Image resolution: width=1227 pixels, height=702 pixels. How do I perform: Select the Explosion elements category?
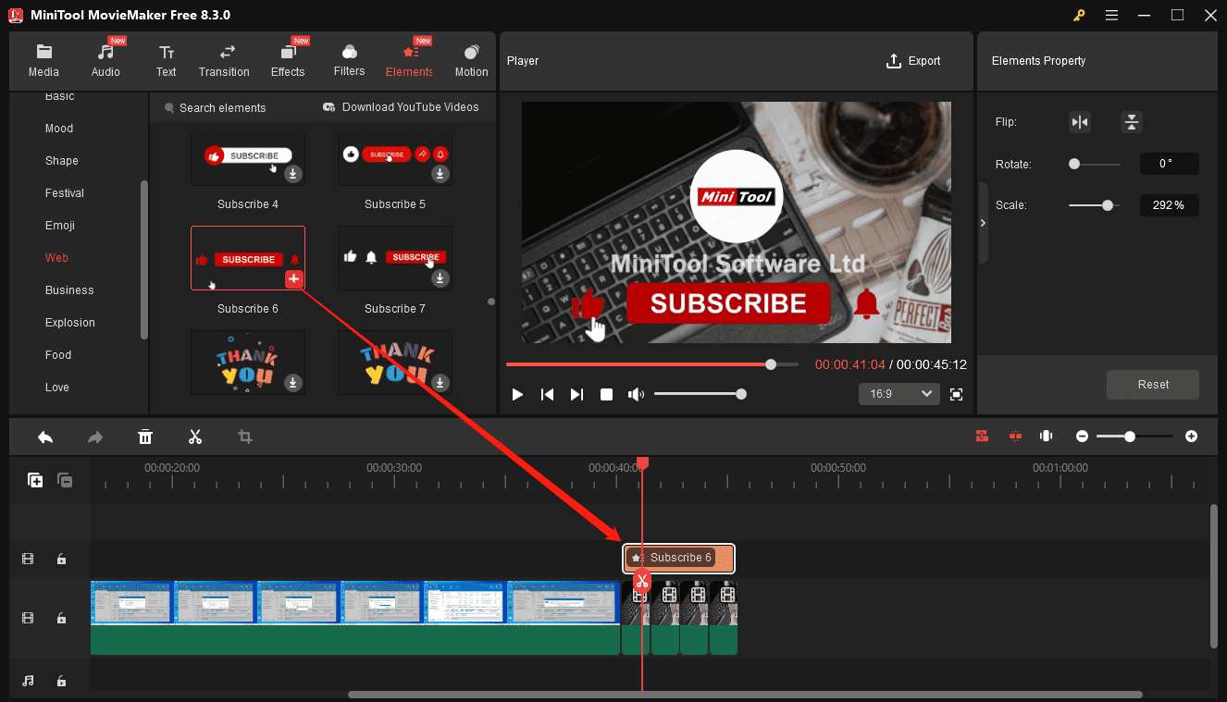coord(70,323)
